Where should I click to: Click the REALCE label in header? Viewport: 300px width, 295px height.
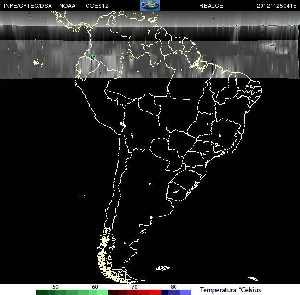211,6
